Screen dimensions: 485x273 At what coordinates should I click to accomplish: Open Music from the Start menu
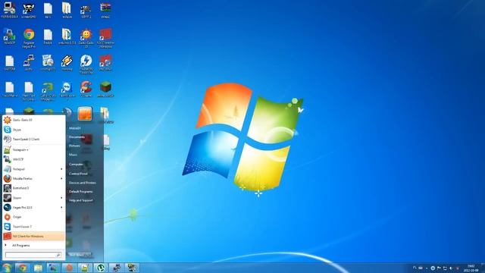73,155
